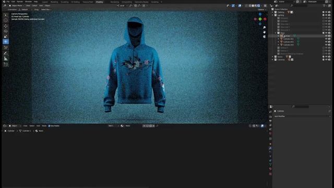Toggle camera view with the camera gizmo
The image size is (334, 188).
(265, 37)
